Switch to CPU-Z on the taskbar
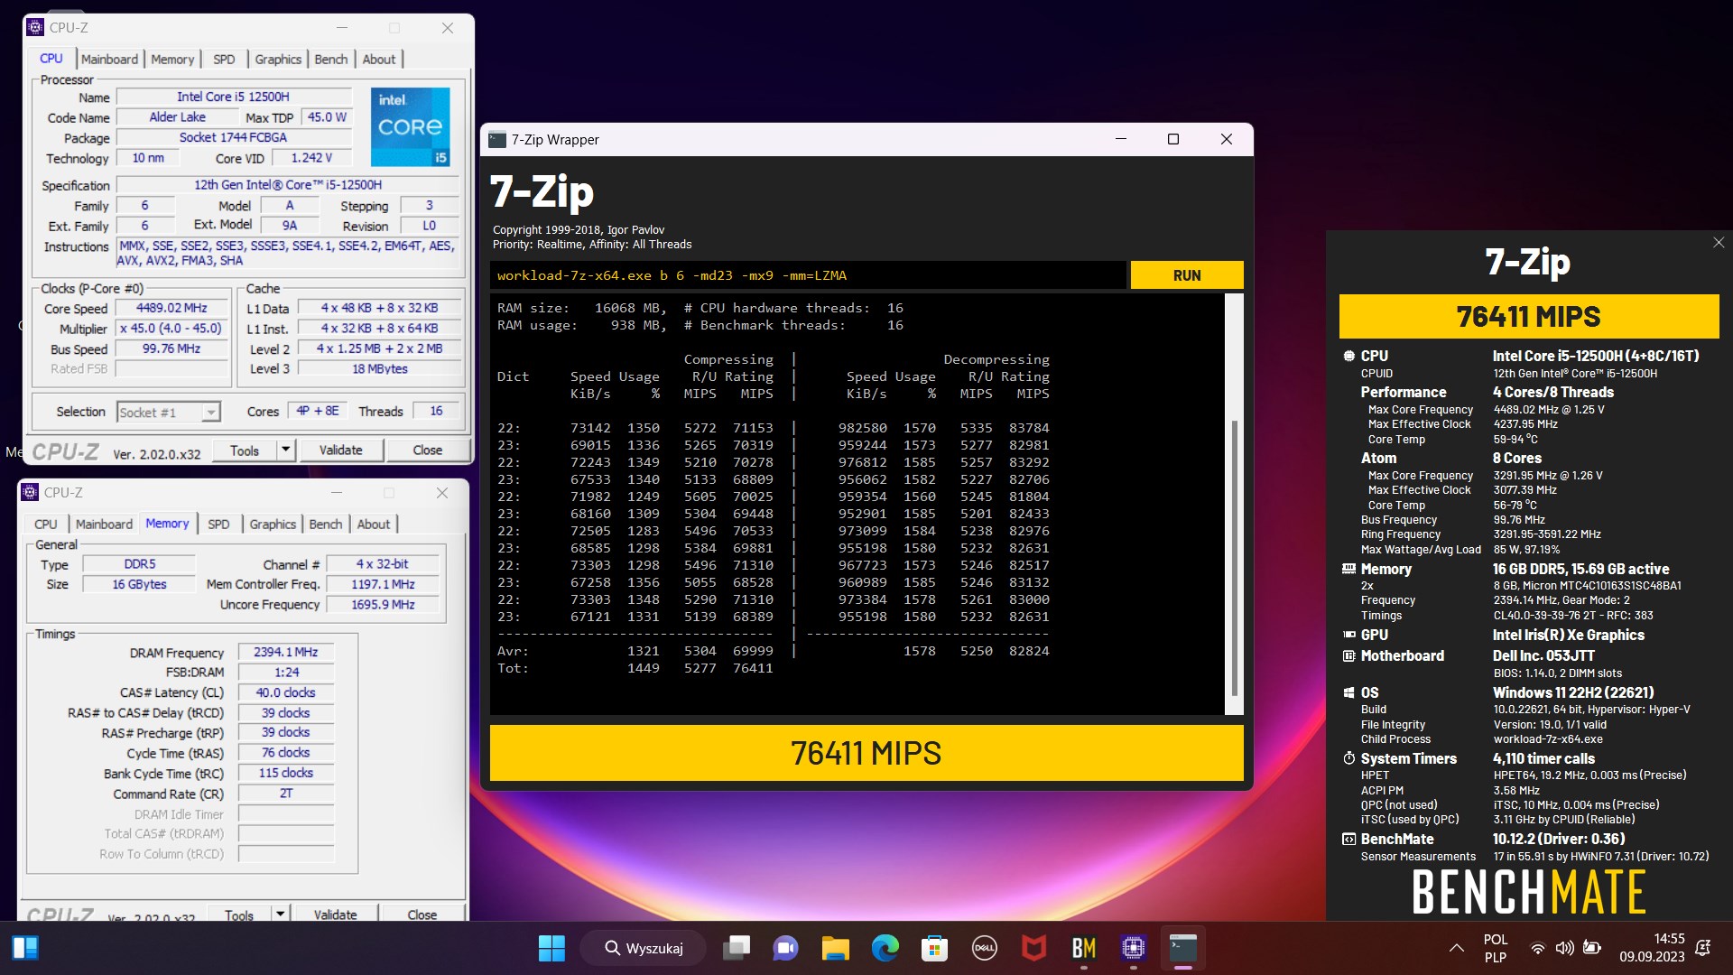This screenshot has height=975, width=1733. click(x=1133, y=948)
